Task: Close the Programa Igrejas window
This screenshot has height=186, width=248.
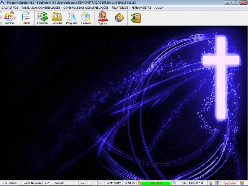Action: coord(244,2)
